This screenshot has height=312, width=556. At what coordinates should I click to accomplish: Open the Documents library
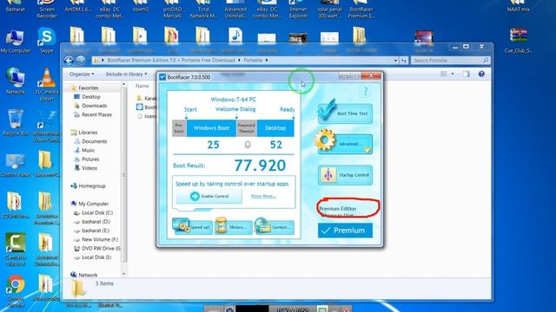click(94, 141)
